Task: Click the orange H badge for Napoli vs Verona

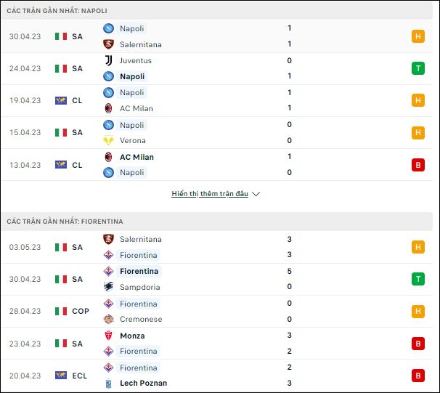Action: point(417,132)
